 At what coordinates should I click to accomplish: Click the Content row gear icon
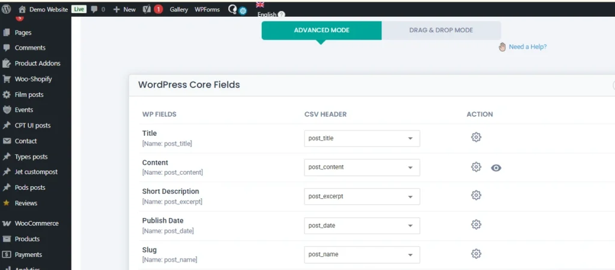tap(476, 167)
